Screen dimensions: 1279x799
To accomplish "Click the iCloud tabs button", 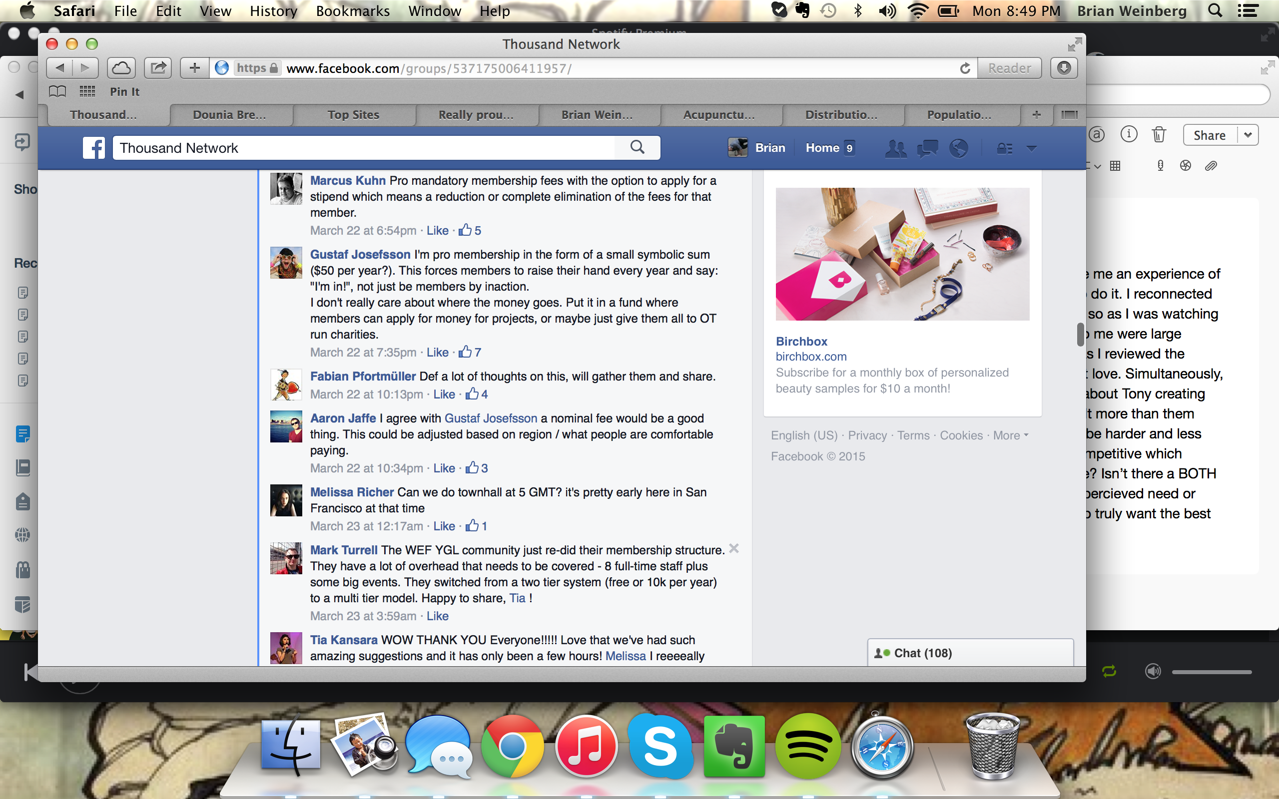I will pyautogui.click(x=121, y=68).
